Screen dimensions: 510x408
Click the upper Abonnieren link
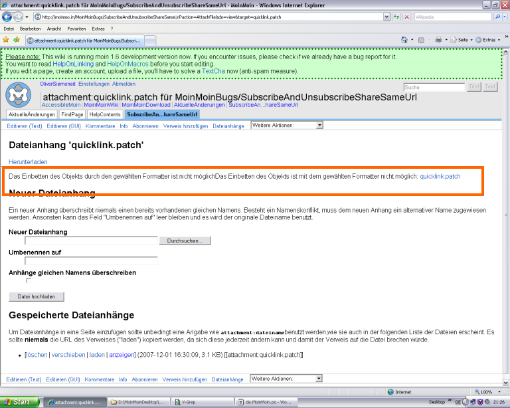tap(145, 126)
